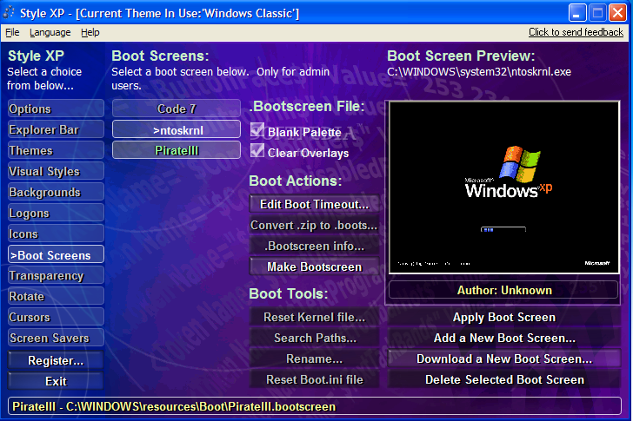Click the PirateIII.bootscreen path status bar

(314, 406)
